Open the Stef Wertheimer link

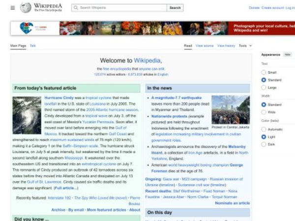tap(187, 191)
